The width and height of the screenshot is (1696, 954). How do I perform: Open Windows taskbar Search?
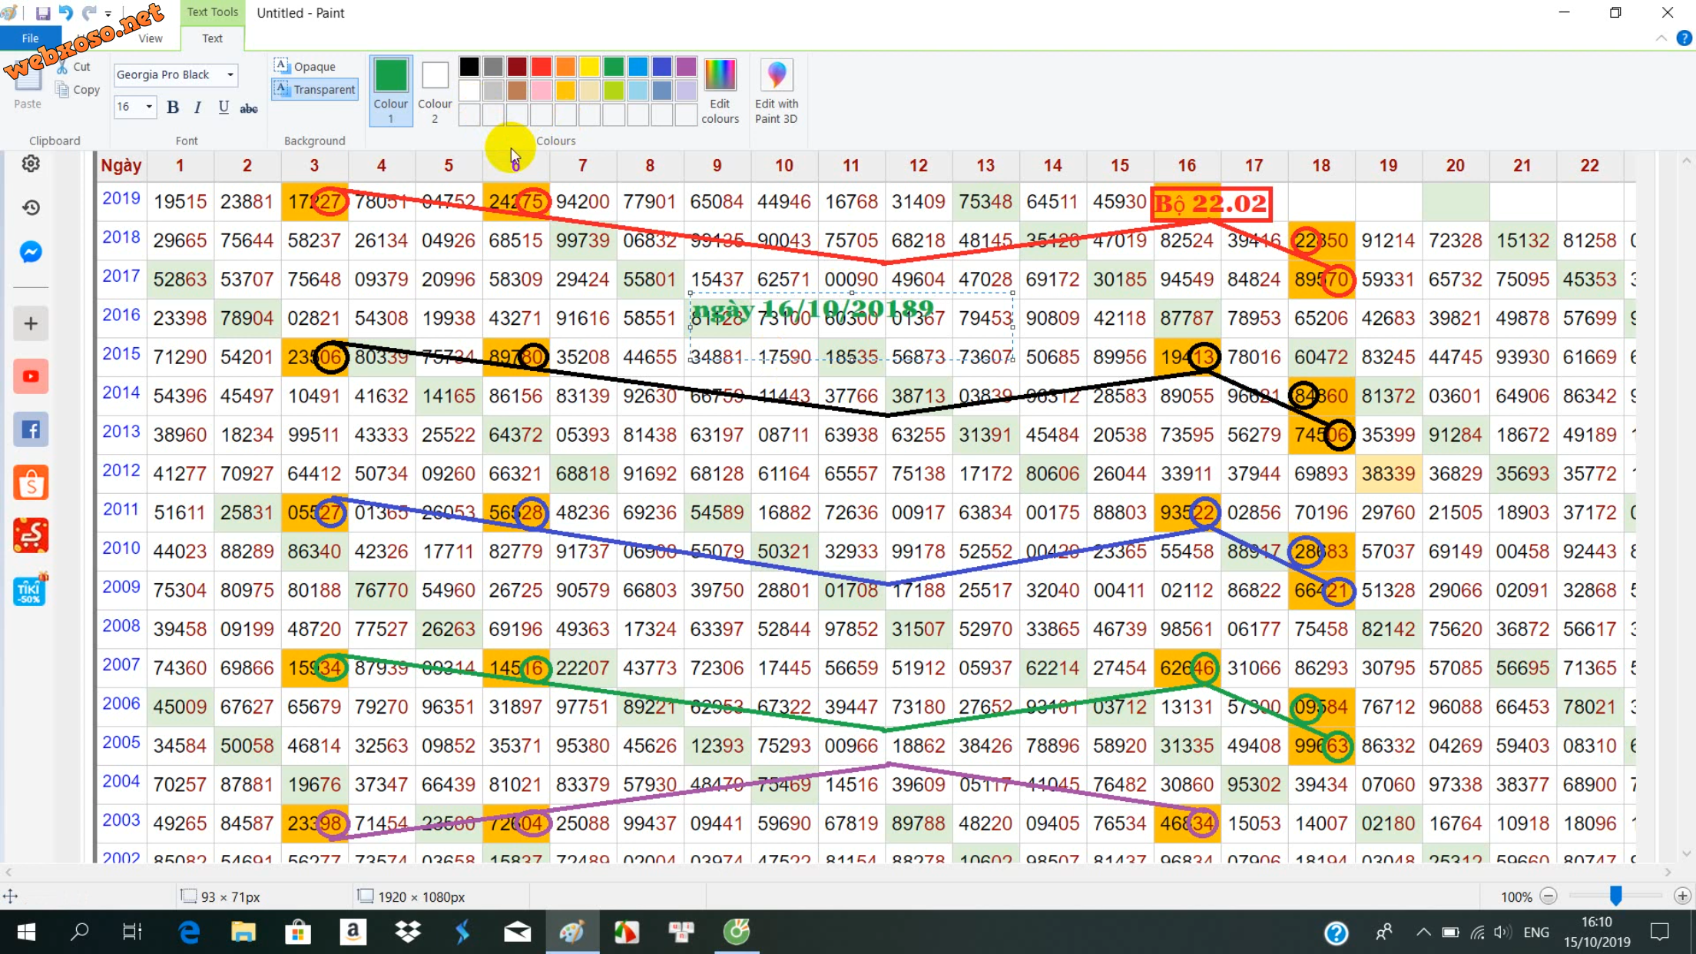(x=80, y=932)
